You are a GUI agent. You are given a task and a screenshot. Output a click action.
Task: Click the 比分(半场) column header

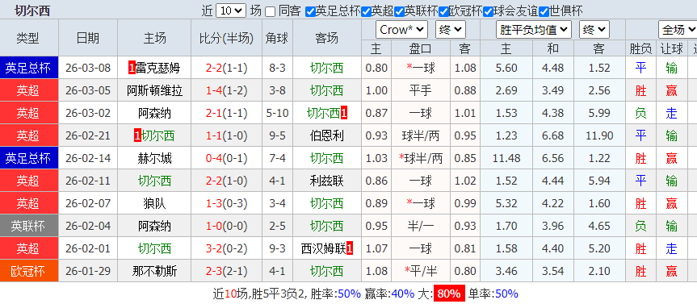pyautogui.click(x=226, y=38)
